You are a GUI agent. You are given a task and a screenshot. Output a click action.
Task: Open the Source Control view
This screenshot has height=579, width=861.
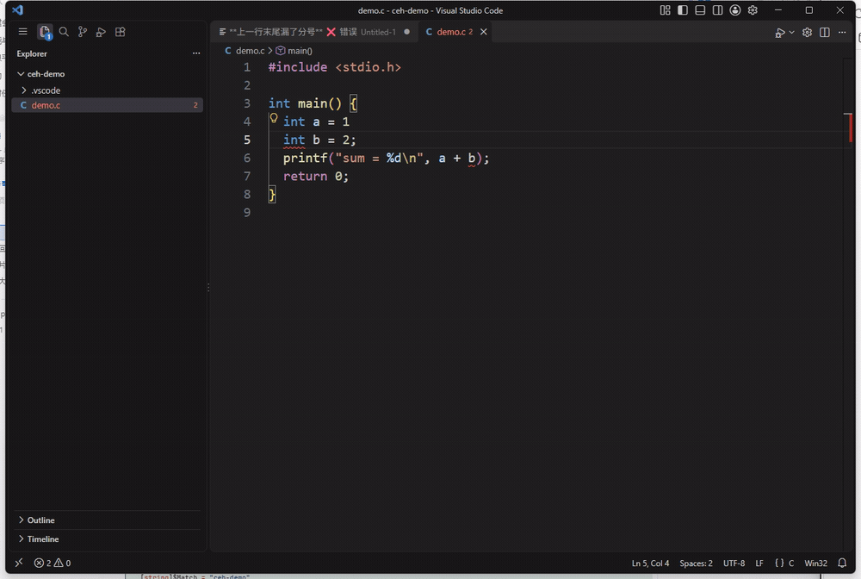pos(83,32)
